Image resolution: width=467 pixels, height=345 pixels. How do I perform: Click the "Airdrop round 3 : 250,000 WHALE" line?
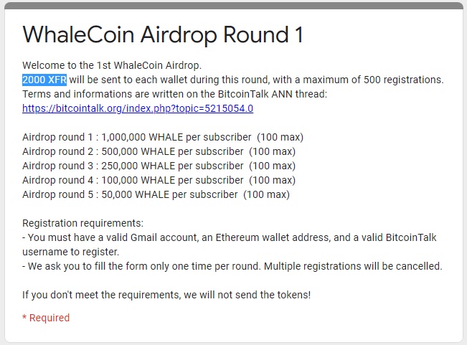click(159, 166)
